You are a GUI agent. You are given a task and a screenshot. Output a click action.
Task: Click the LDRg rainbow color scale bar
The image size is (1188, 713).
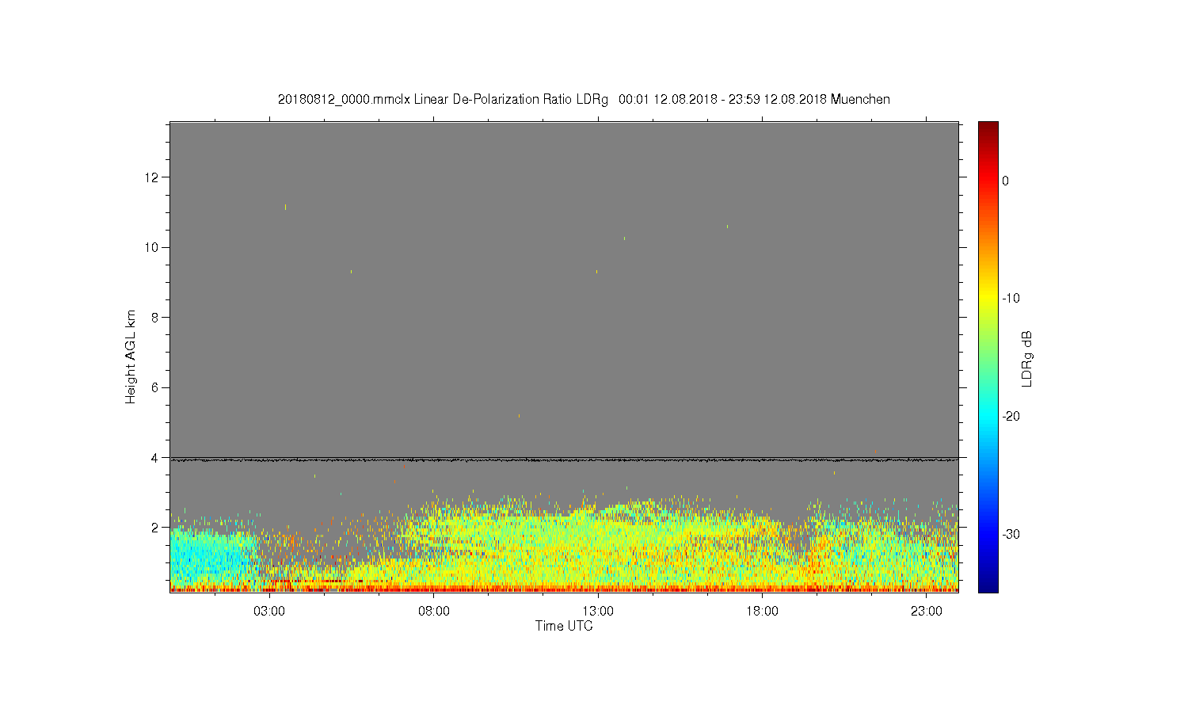(988, 356)
